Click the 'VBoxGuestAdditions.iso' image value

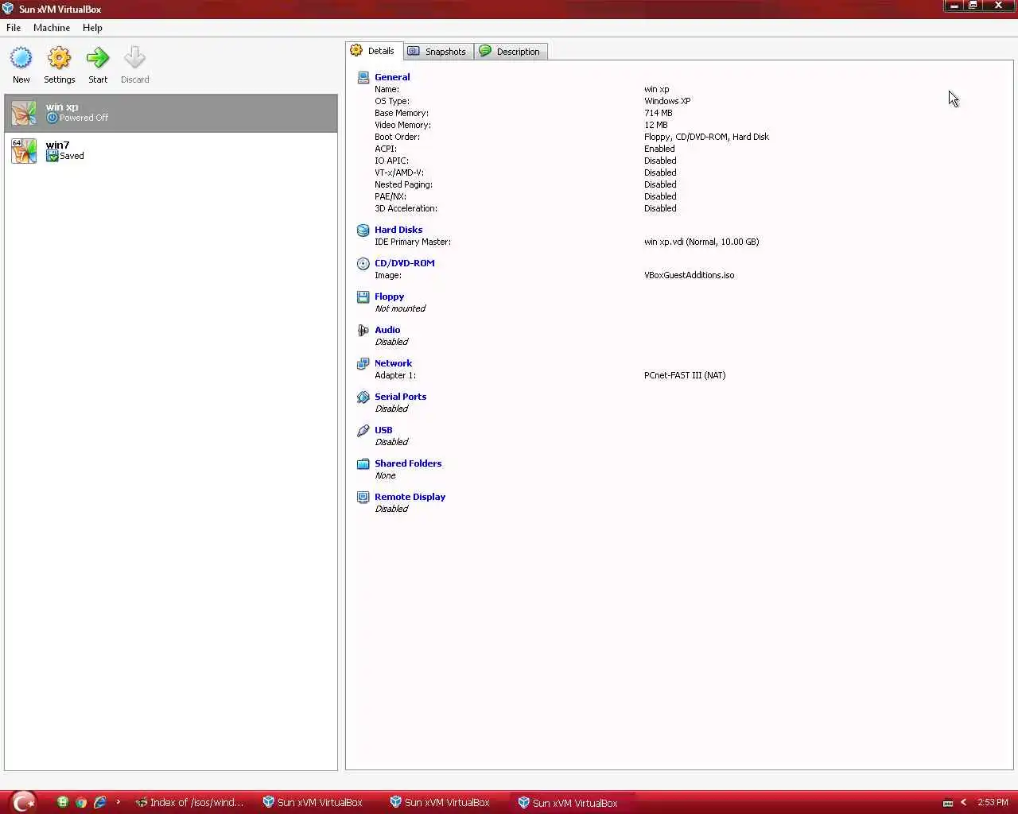690,275
